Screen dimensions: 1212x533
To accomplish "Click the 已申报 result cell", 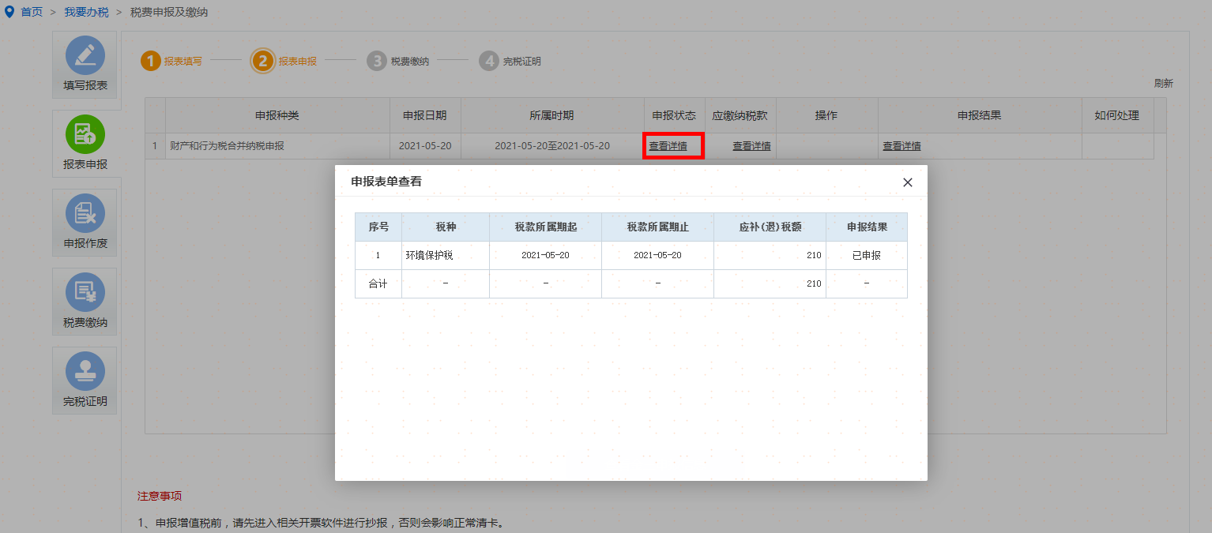I will tap(867, 256).
